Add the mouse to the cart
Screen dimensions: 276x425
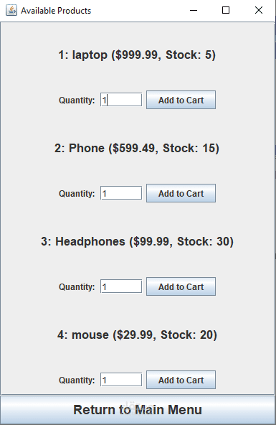tap(181, 380)
